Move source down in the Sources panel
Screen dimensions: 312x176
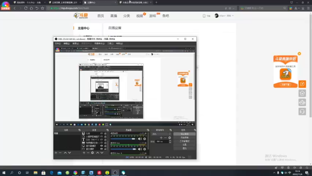coord(102,153)
